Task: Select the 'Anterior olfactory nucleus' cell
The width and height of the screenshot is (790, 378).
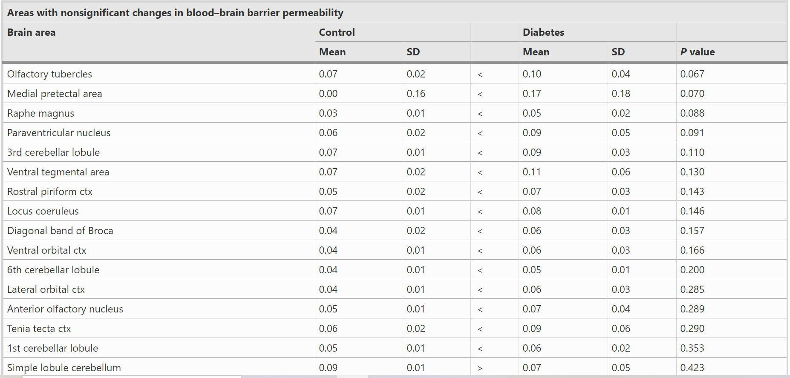Action: (65, 309)
